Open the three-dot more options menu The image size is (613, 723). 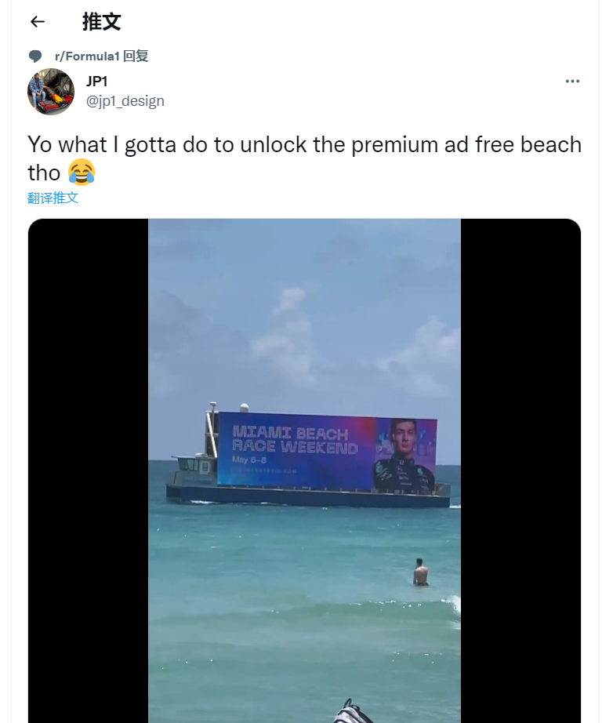tap(572, 81)
